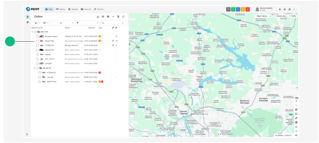Open the Reports tab
Viewport: 319px width, 143px height.
(73, 9)
